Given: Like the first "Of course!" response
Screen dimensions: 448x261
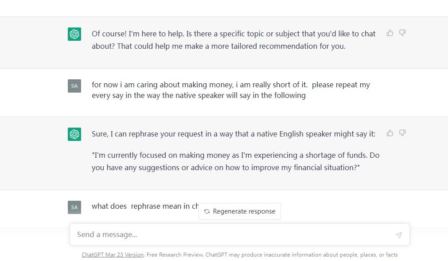Looking at the screenshot, I should (390, 33).
